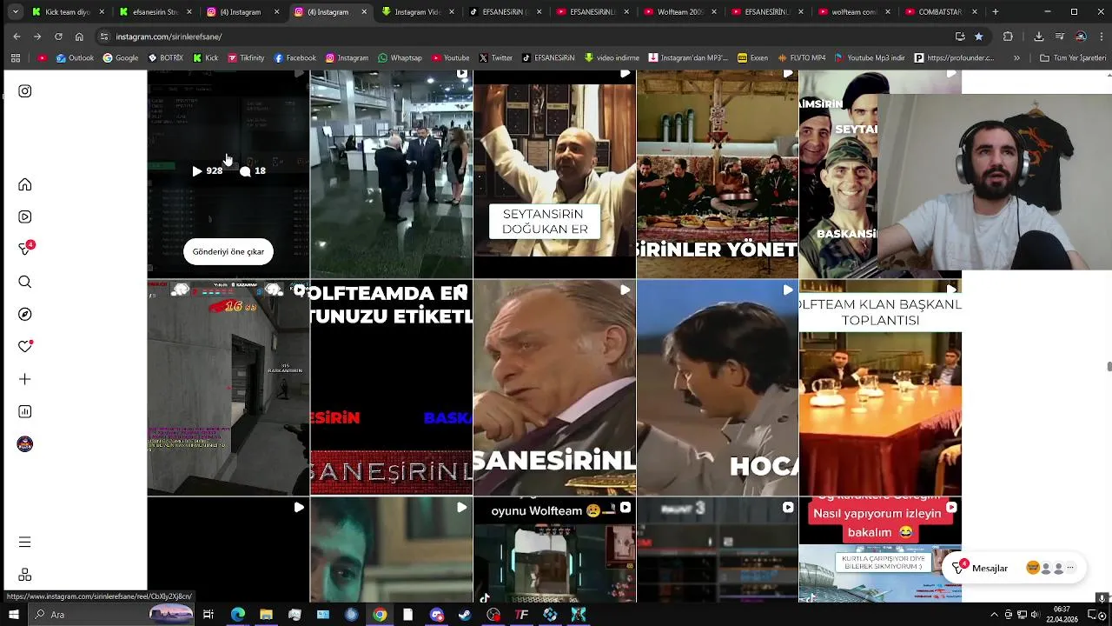Open the Also from Meta grid icon

click(25, 575)
